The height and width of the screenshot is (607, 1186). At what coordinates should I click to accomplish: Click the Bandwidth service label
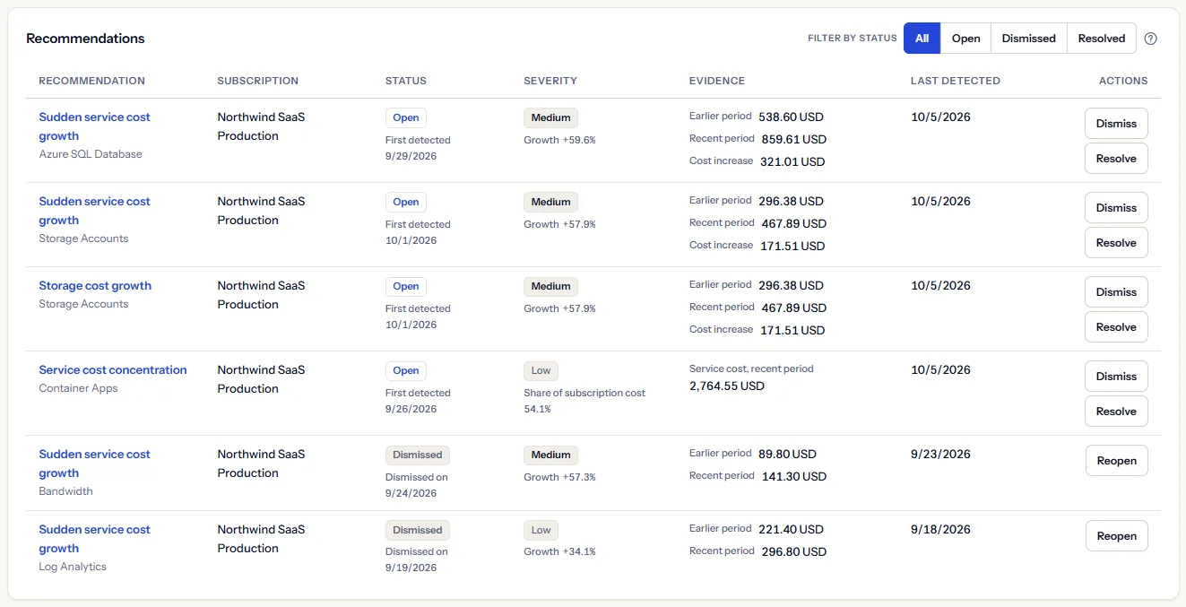[65, 491]
